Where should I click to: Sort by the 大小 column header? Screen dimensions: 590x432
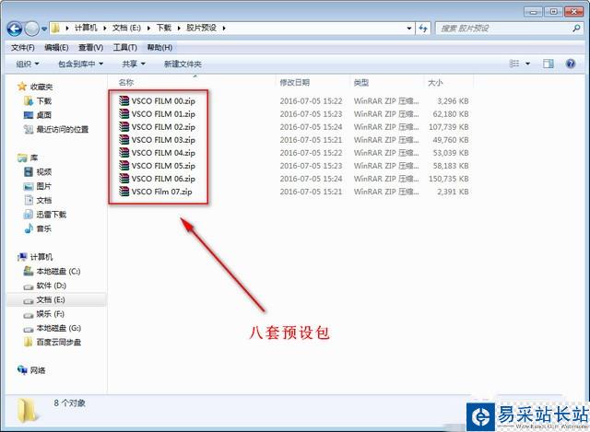435,82
